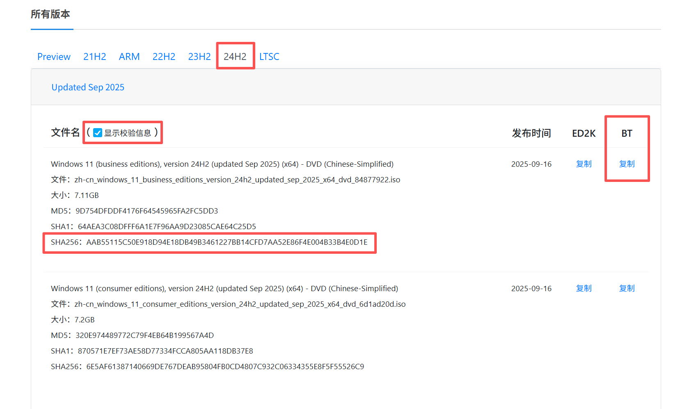This screenshot has height=409, width=687.
Task: Open the 23H2 version tab
Action: 199,57
